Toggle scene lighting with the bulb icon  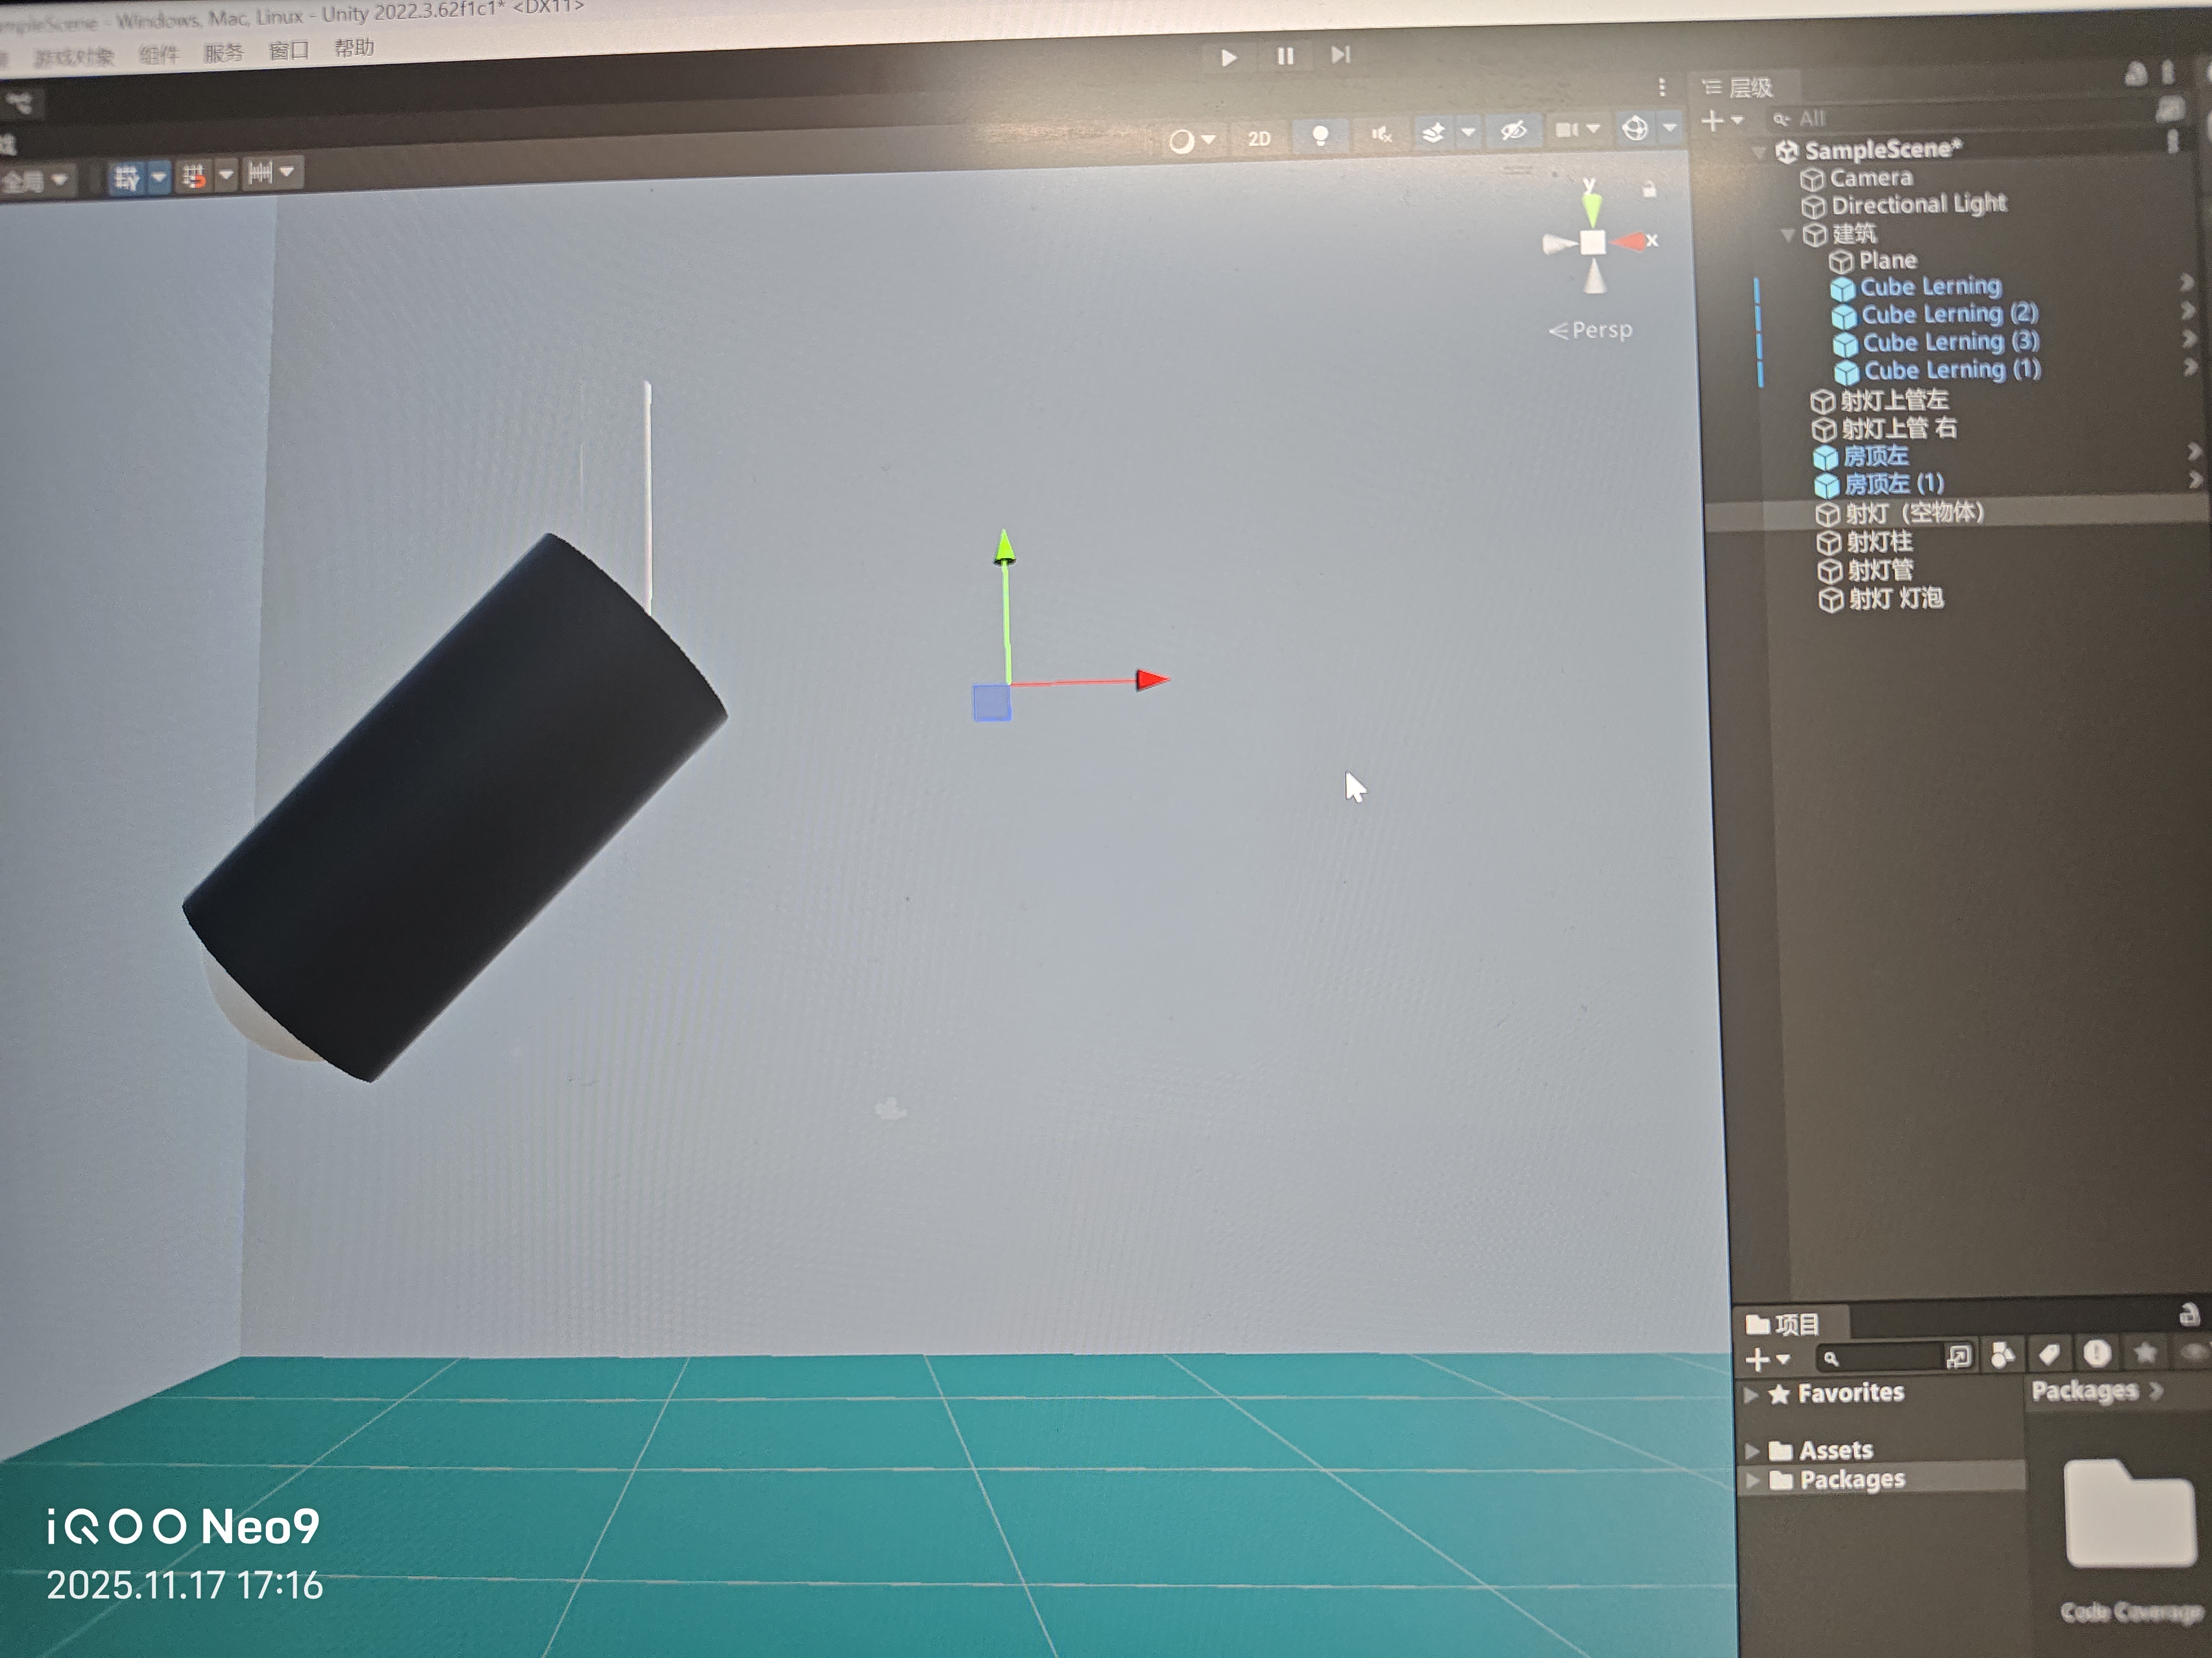click(x=1320, y=136)
